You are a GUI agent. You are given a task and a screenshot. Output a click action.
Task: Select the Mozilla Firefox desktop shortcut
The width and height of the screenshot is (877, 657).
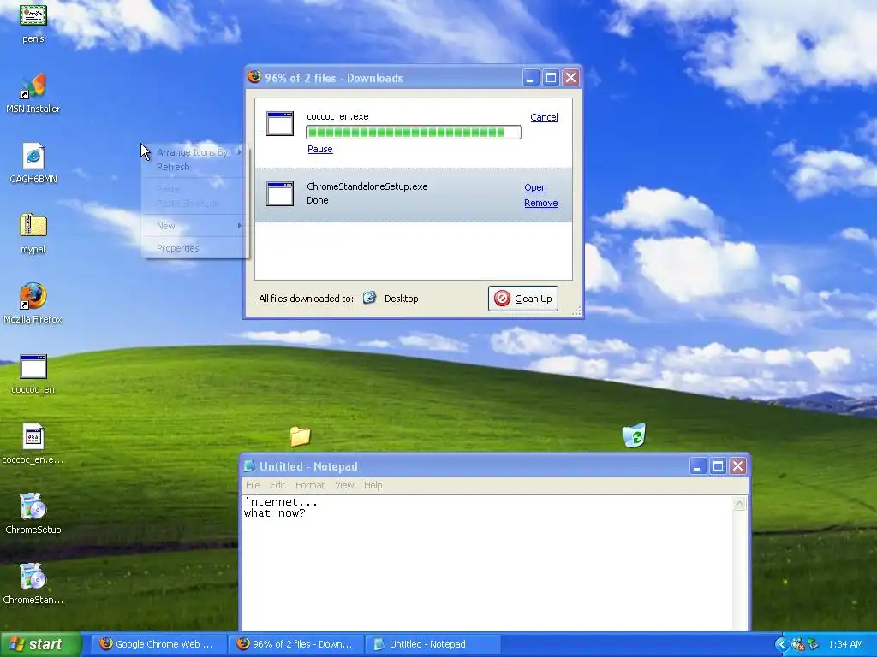click(x=33, y=304)
